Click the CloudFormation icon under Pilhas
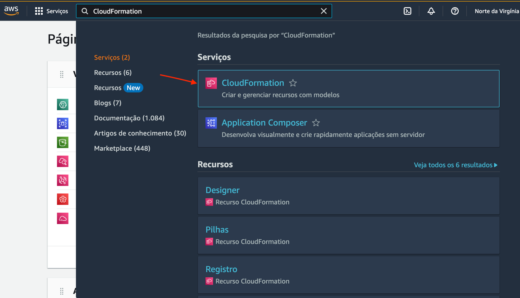Image resolution: width=520 pixels, height=298 pixels. 209,242
